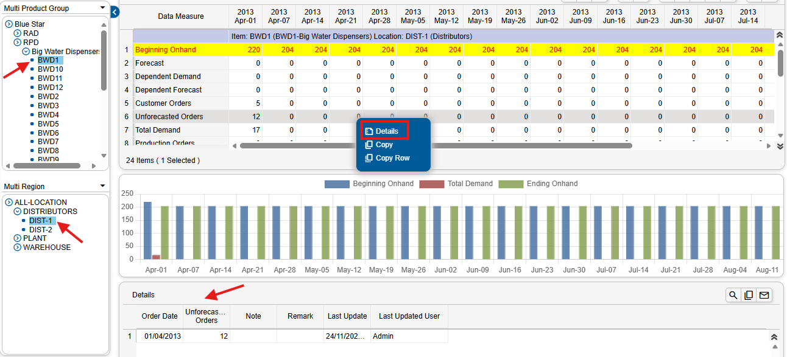787x357 pixels.
Task: Select the Customer Orders row label
Action: pyautogui.click(x=163, y=103)
